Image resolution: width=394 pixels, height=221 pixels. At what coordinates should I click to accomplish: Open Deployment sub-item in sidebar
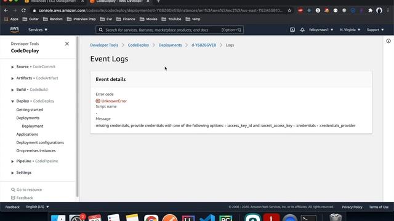coord(33,126)
